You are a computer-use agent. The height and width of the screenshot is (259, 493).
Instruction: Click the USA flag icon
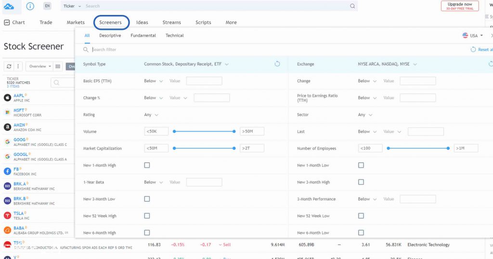pos(465,35)
